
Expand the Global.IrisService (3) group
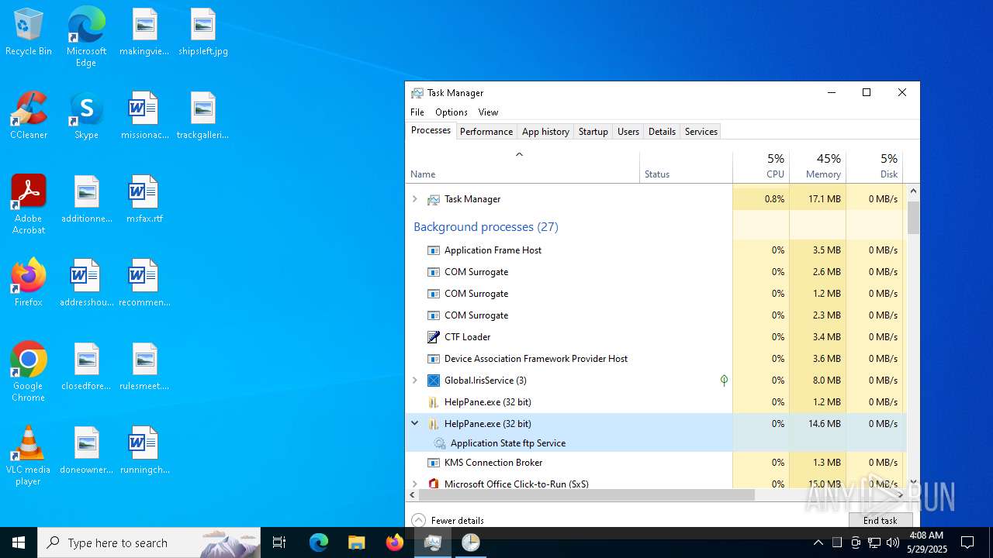pos(414,381)
